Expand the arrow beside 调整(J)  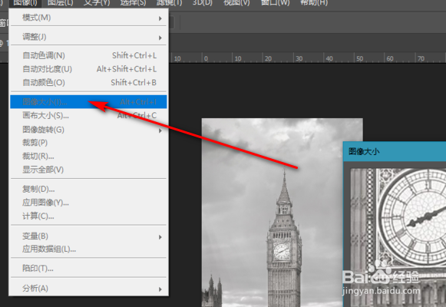coord(160,38)
